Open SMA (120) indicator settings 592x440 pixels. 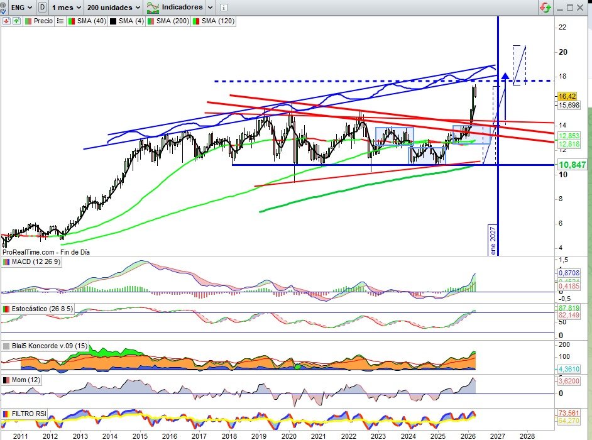coord(218,21)
